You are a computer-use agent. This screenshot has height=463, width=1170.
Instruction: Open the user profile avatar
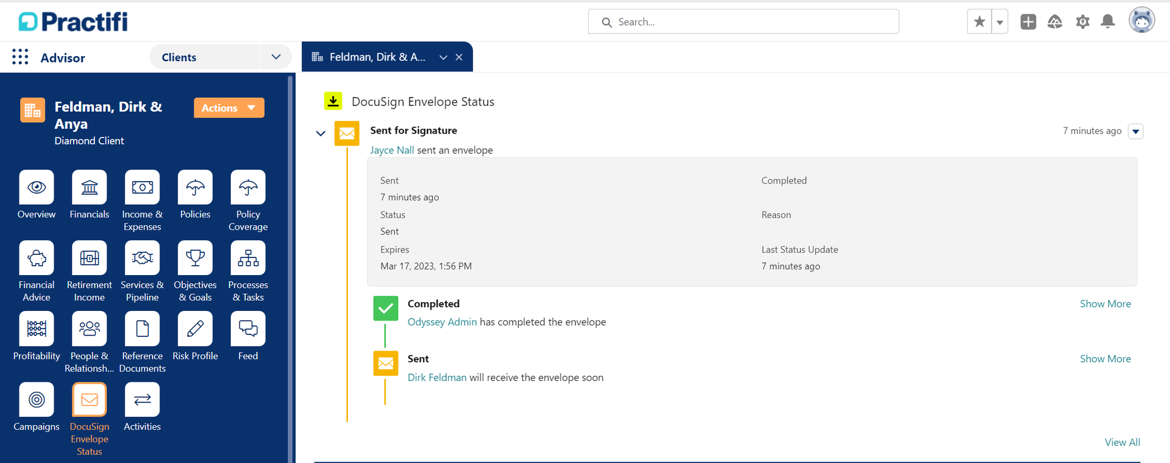1142,21
